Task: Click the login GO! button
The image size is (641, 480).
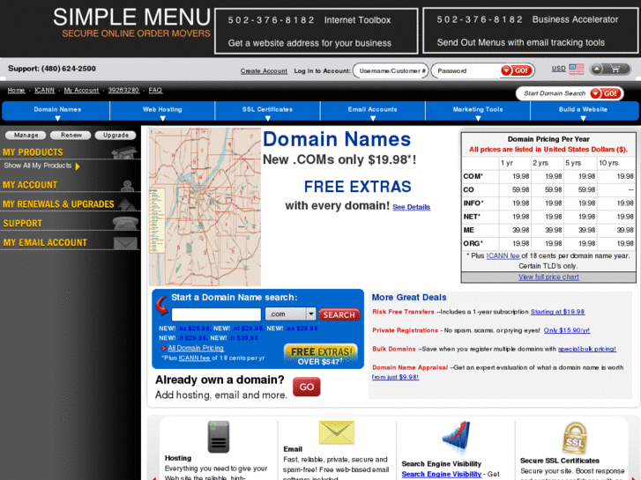Action: (517, 70)
